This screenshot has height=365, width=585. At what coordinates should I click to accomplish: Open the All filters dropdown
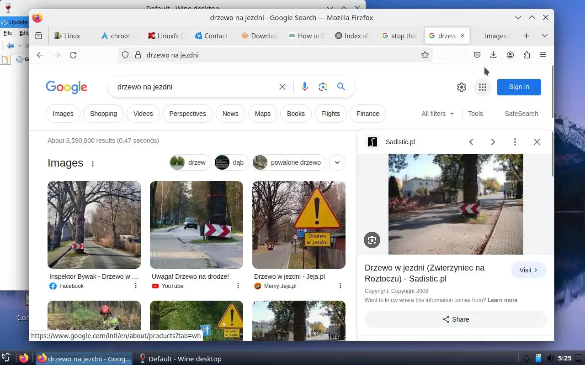click(438, 114)
